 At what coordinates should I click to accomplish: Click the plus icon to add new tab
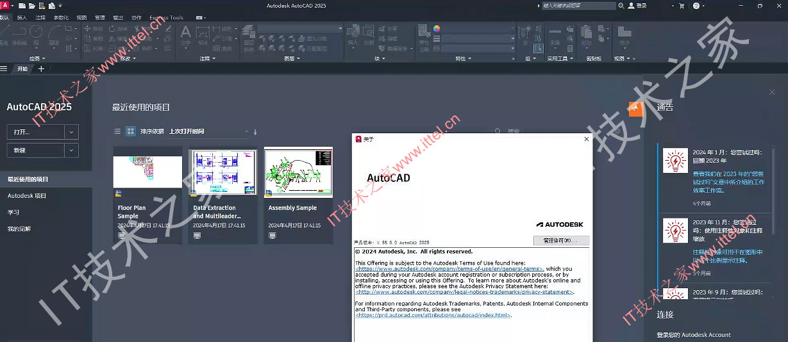tap(42, 69)
